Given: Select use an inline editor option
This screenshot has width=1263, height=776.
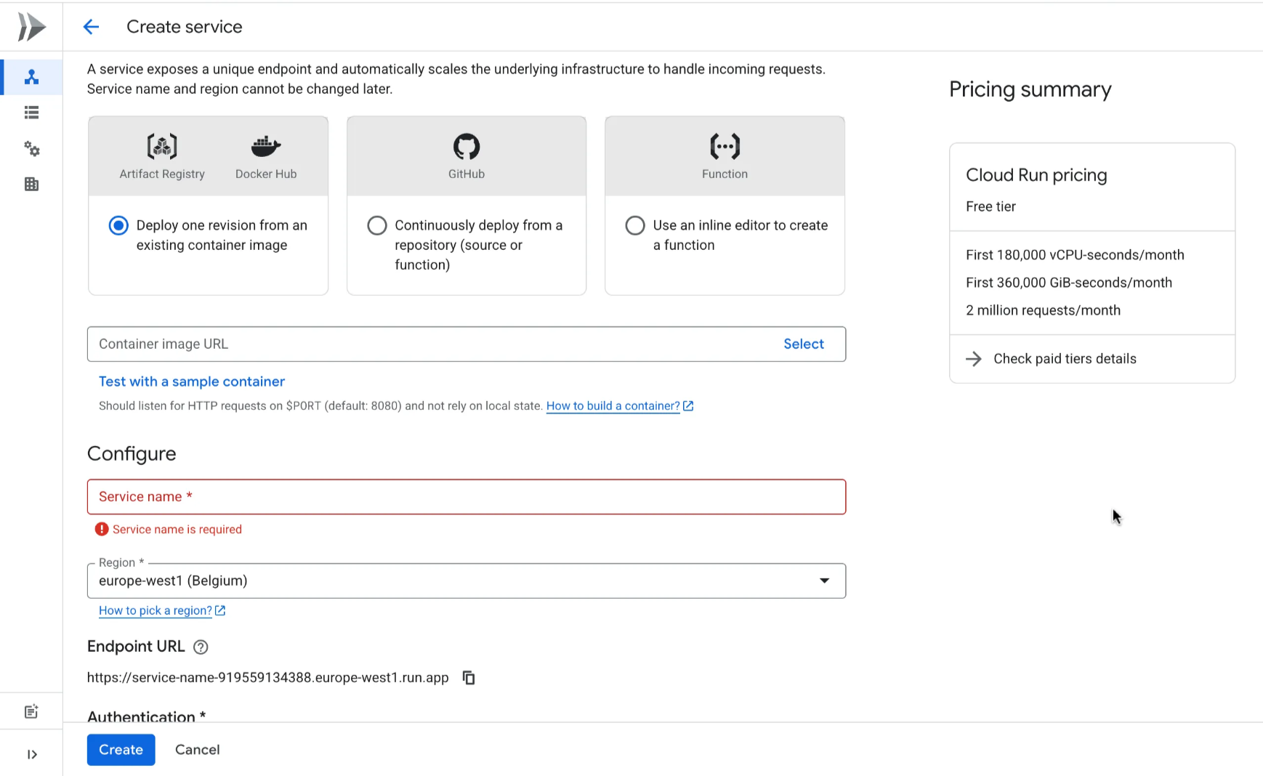Looking at the screenshot, I should pyautogui.click(x=635, y=226).
